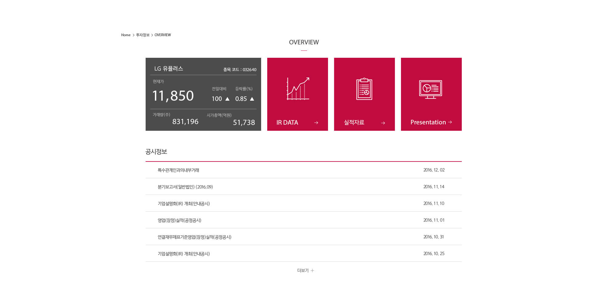
Task: Click the arrow next to IR DATA
Action: click(x=316, y=123)
